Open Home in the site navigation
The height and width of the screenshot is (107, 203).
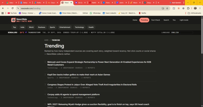click(135, 20)
